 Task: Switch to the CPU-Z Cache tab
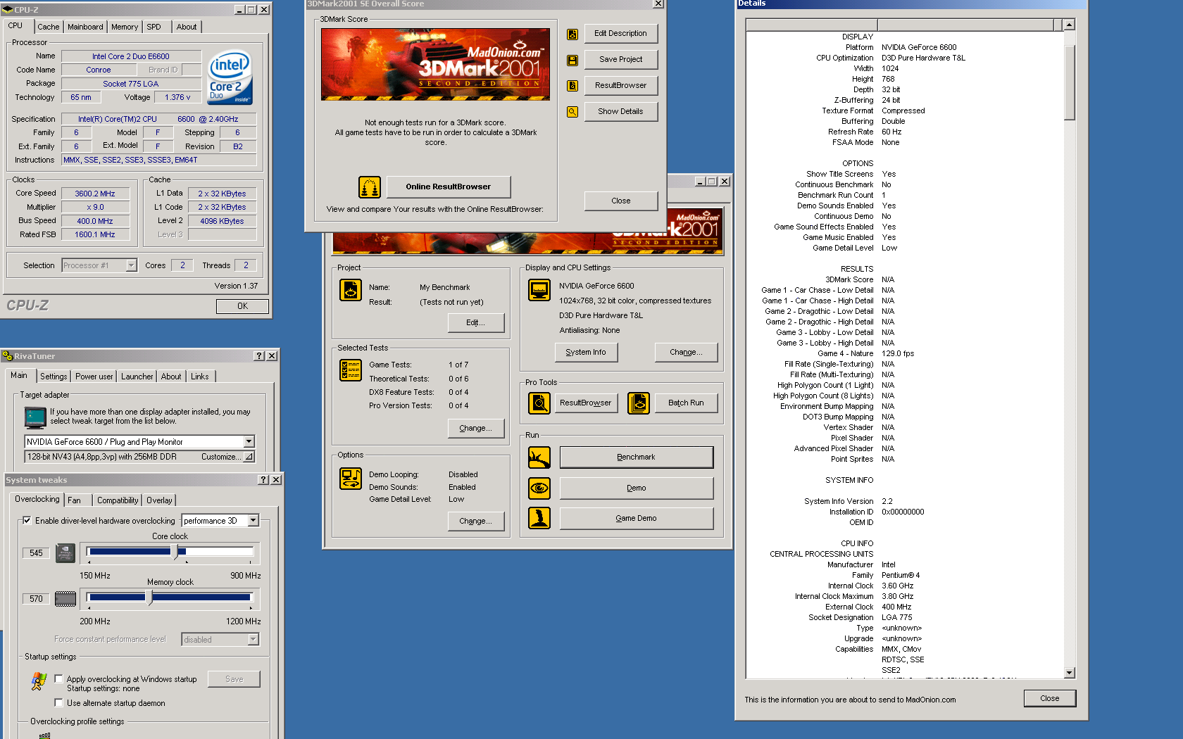point(49,27)
